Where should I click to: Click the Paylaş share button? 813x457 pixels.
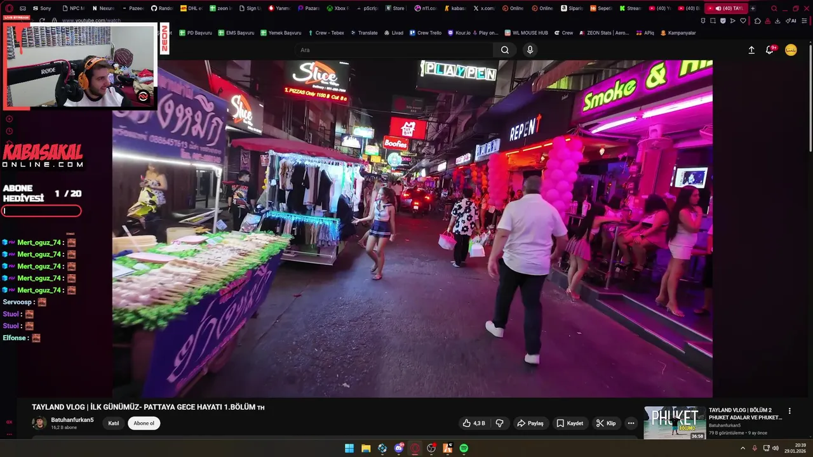point(530,423)
